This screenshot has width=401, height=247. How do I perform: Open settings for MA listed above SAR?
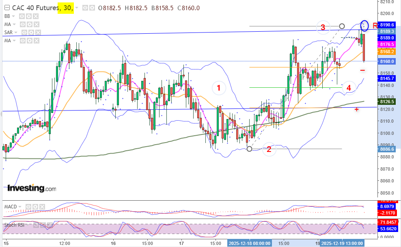[30, 24]
